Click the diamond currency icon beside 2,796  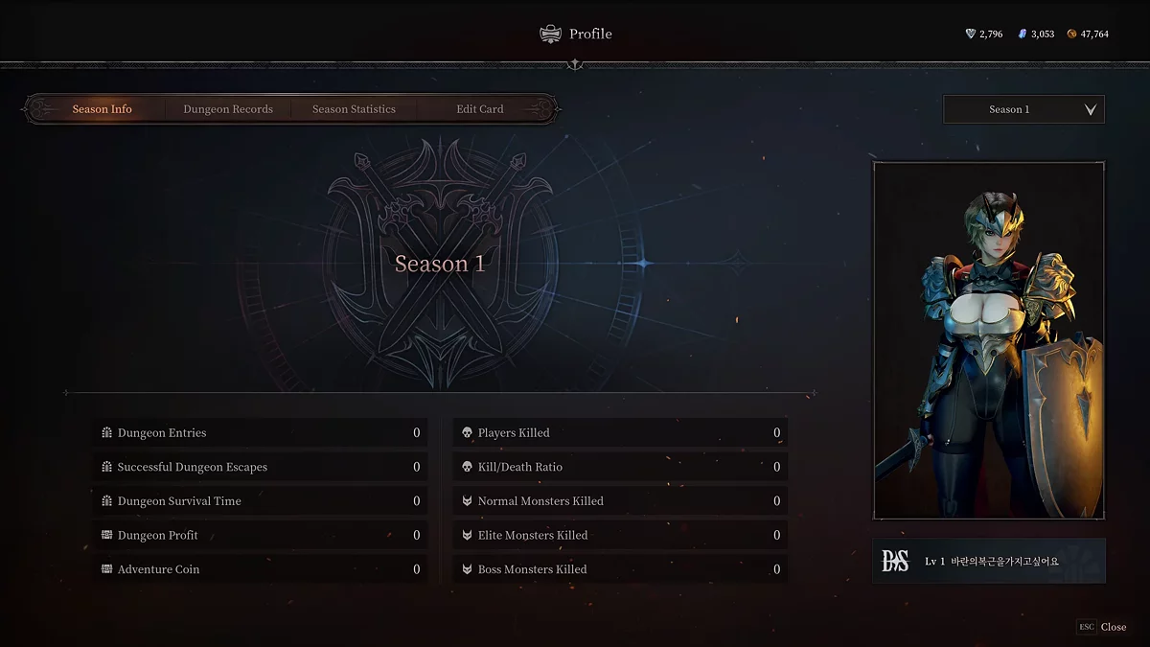(970, 34)
